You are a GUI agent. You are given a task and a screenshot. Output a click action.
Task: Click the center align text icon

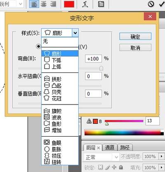(x=44, y=4)
